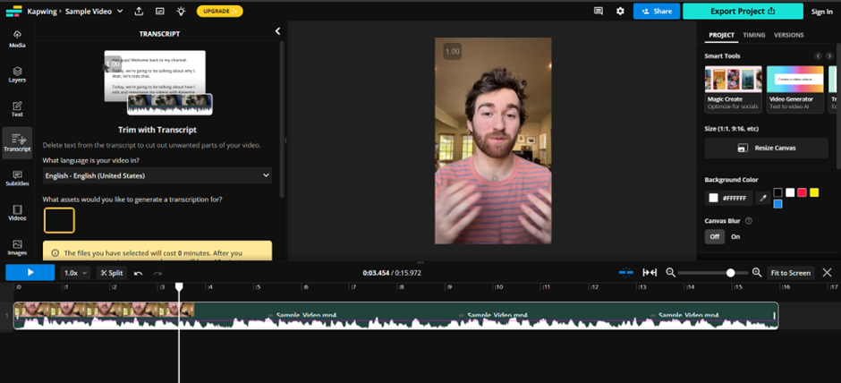The image size is (841, 383).
Task: Open the Videos panel in sidebar
Action: click(x=17, y=212)
